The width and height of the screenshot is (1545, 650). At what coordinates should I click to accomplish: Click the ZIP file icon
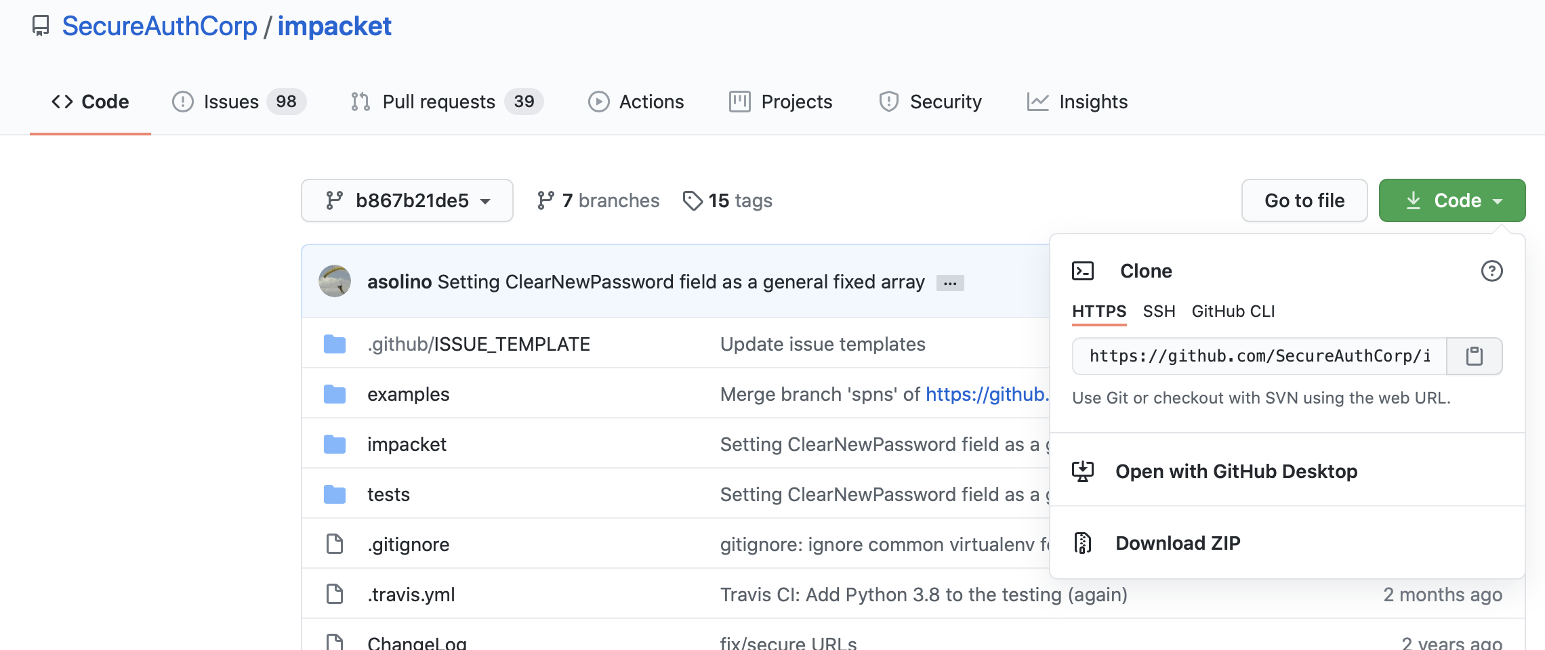[x=1083, y=543]
